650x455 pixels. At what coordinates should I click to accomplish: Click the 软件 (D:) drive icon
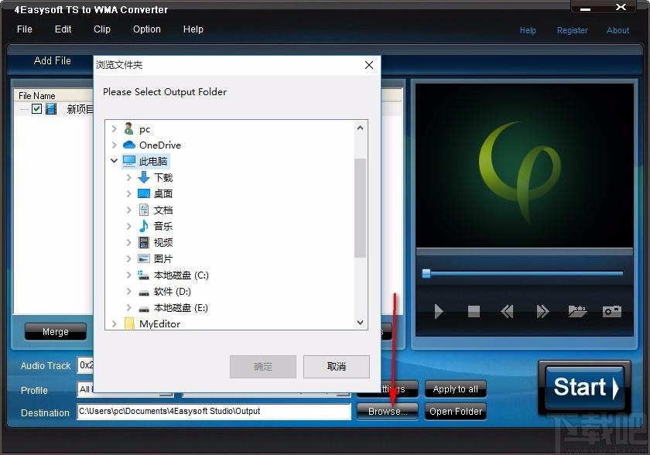point(144,292)
